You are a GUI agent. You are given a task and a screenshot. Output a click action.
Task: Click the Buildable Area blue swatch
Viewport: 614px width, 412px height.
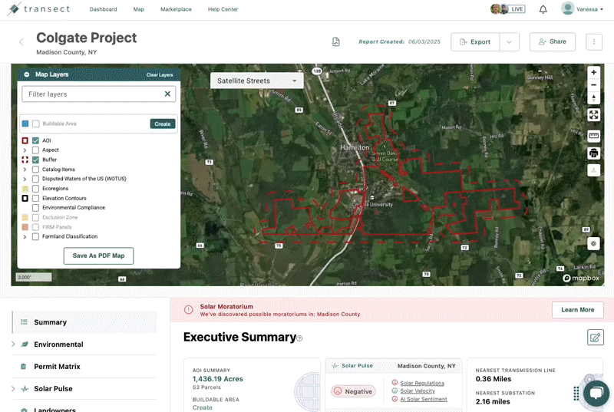[25, 124]
